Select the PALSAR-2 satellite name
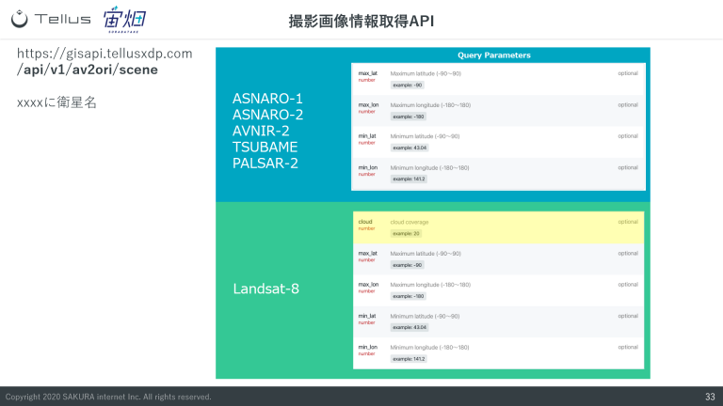 (x=265, y=163)
